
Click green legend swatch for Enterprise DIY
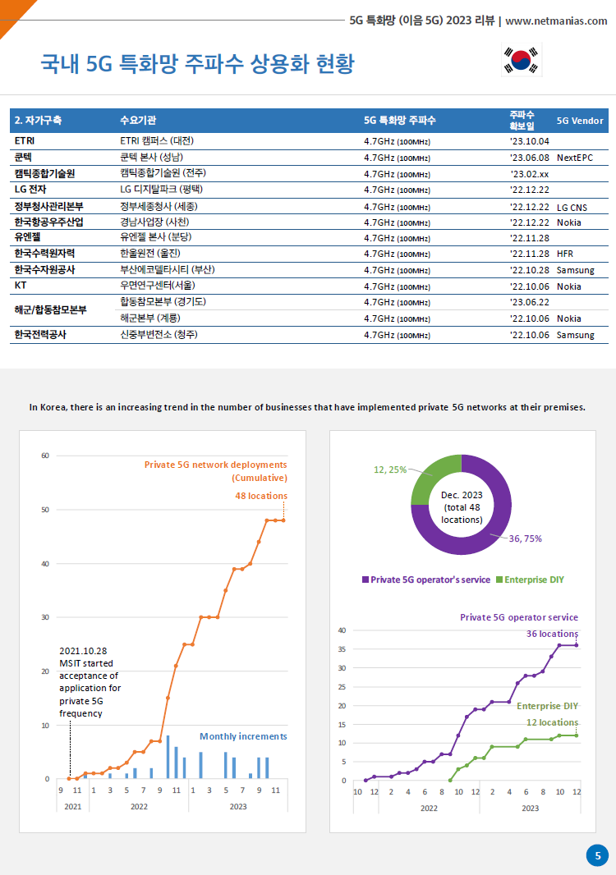click(x=499, y=580)
